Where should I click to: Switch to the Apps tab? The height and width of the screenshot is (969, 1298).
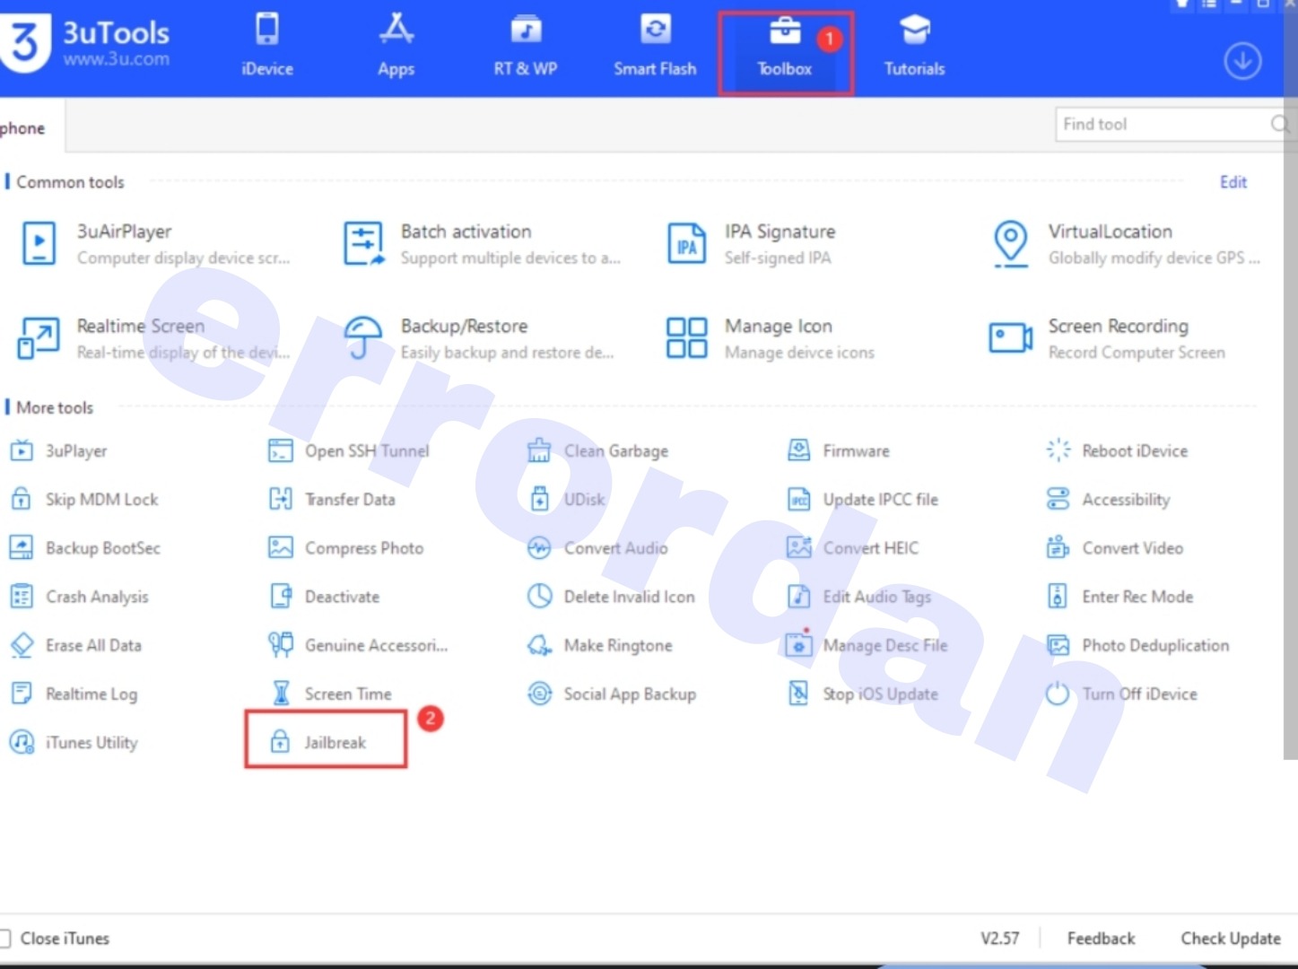click(x=396, y=45)
